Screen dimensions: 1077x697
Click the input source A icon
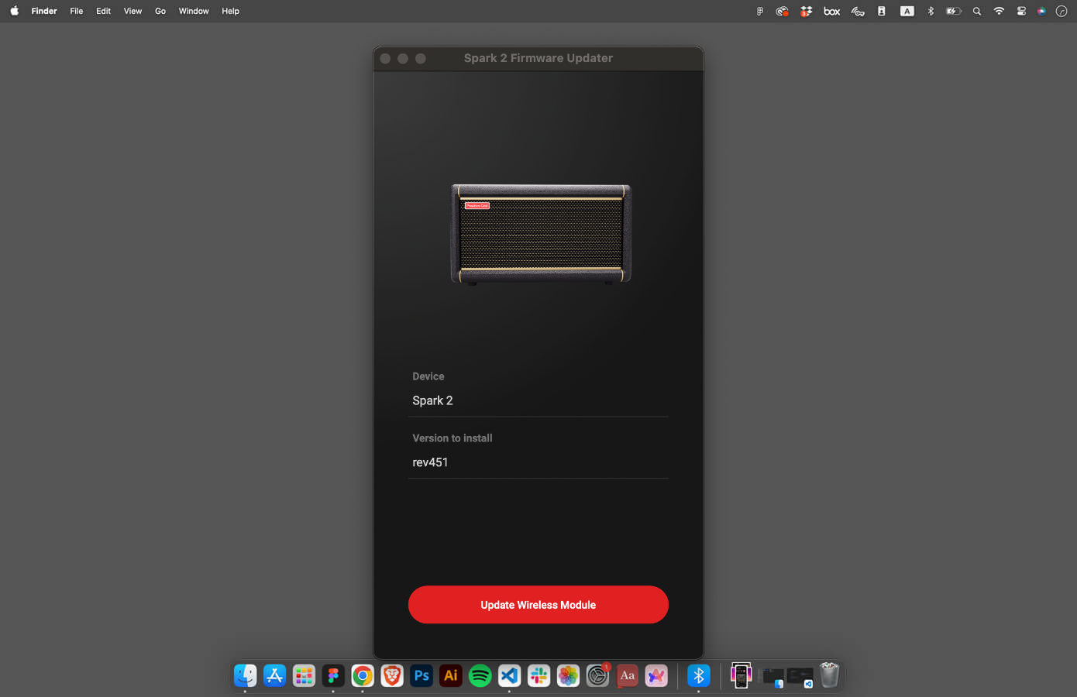[x=907, y=11]
